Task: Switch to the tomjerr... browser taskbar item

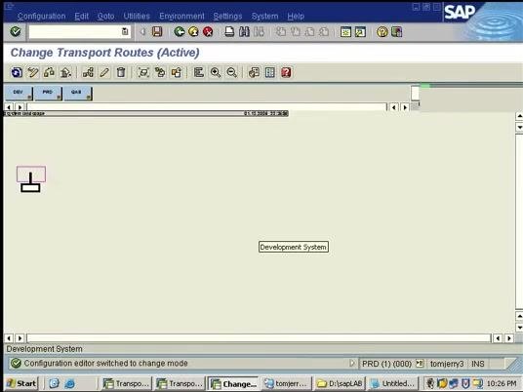Action: [286, 383]
